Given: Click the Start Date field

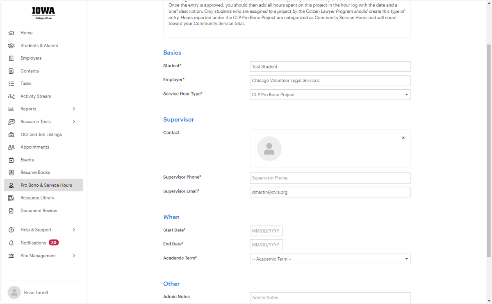Looking at the screenshot, I should (x=266, y=231).
